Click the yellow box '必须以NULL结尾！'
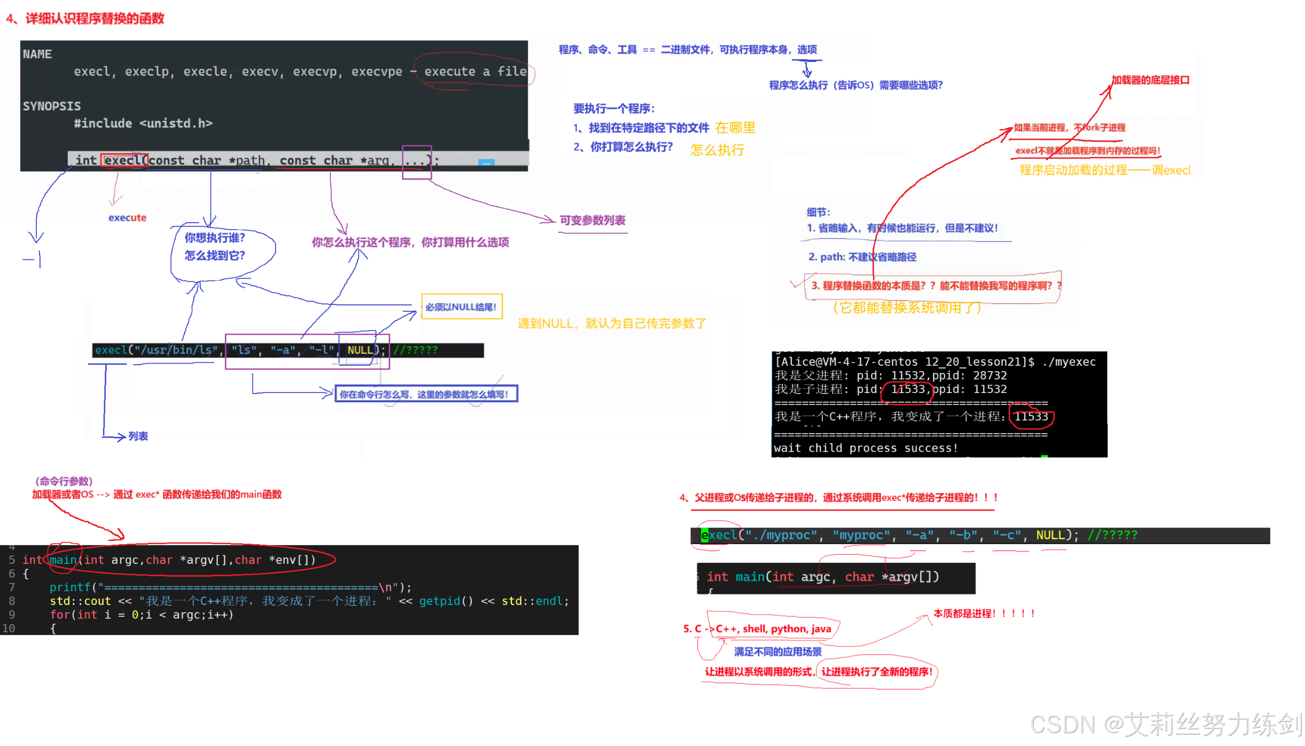This screenshot has width=1305, height=746. tap(461, 307)
